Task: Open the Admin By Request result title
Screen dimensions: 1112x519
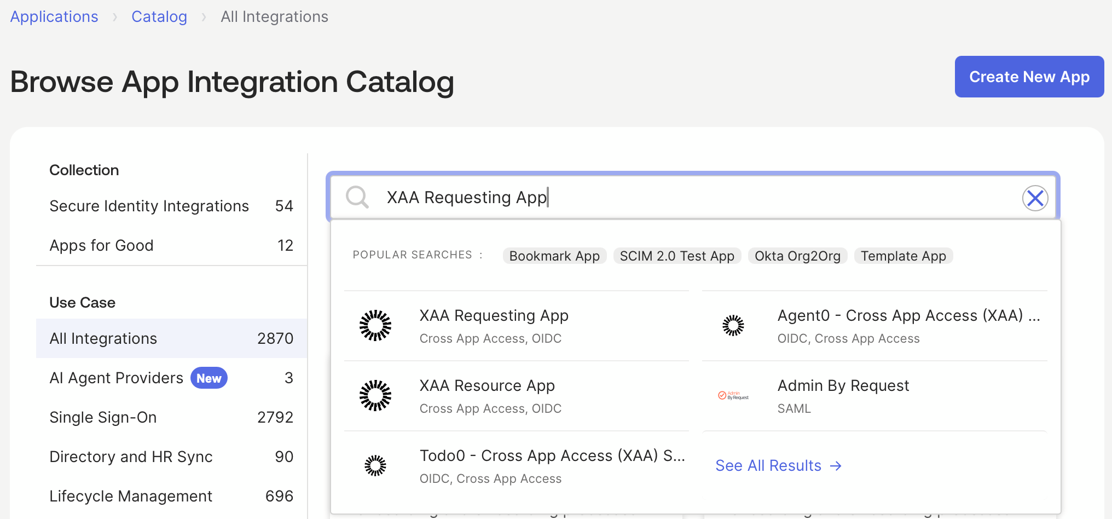Action: pos(843,386)
